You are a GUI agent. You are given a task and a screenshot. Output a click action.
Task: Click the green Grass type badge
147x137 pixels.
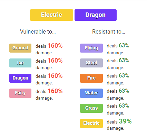(x=91, y=108)
